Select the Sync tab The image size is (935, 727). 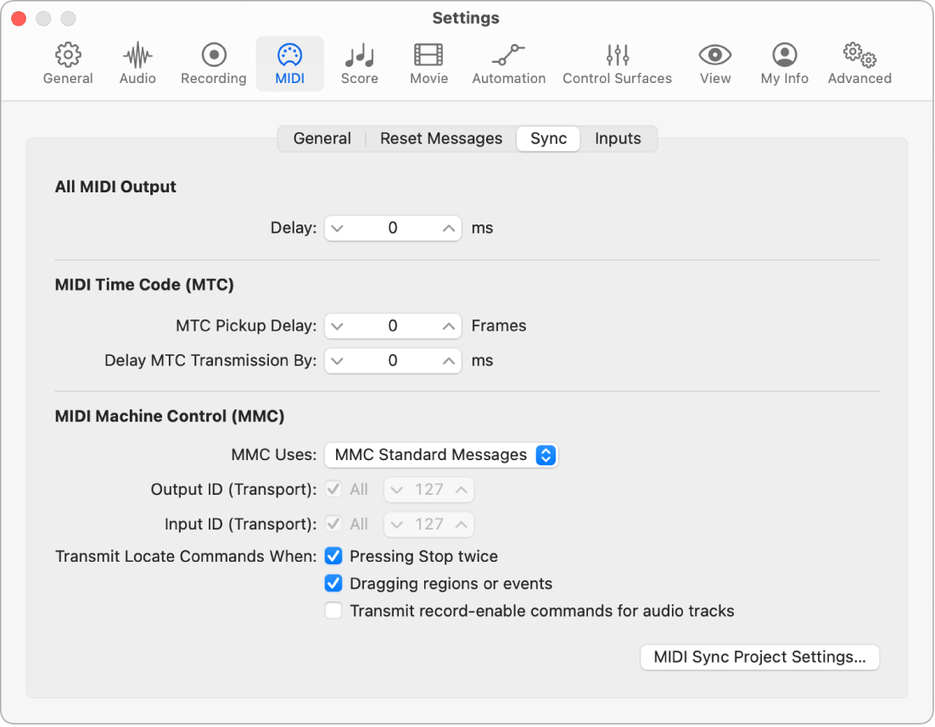pos(549,139)
